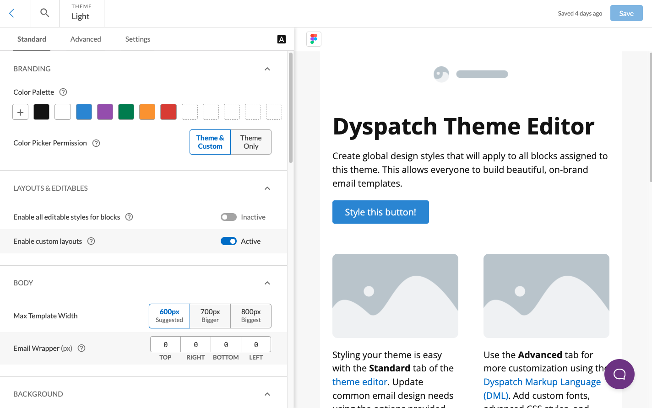Click the 'Dyspatch Theme Editor' heading
Viewport: 652px width, 408px height.
coord(463,126)
